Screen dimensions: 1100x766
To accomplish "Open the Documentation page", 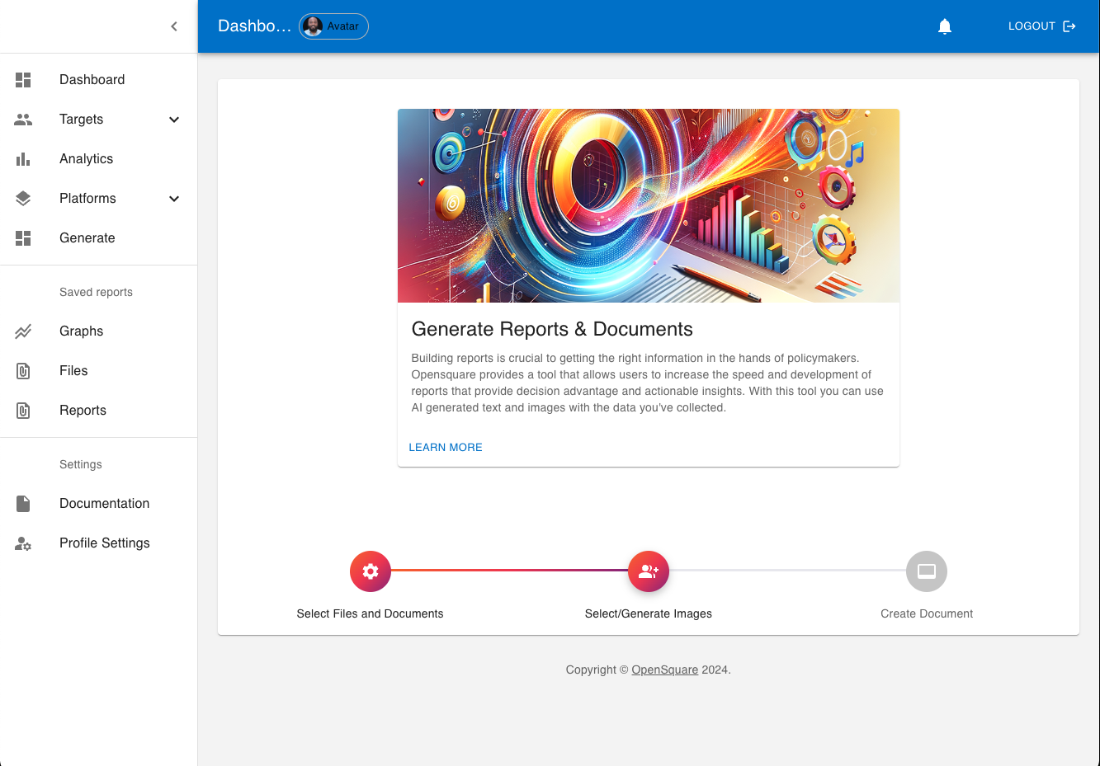I will coord(99,504).
